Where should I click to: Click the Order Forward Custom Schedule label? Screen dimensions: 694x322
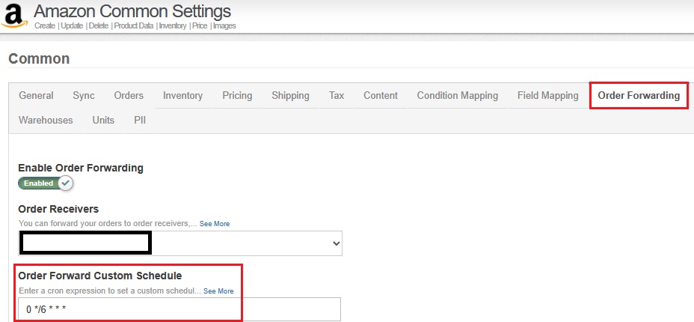[100, 276]
